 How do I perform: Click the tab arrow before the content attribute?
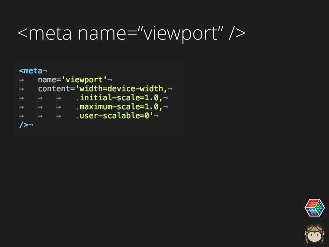pyautogui.click(x=22, y=88)
